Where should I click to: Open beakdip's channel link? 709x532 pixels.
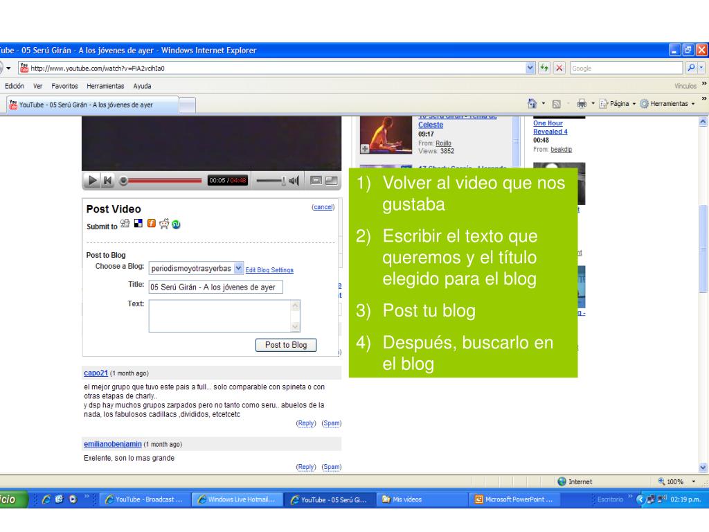pos(561,150)
